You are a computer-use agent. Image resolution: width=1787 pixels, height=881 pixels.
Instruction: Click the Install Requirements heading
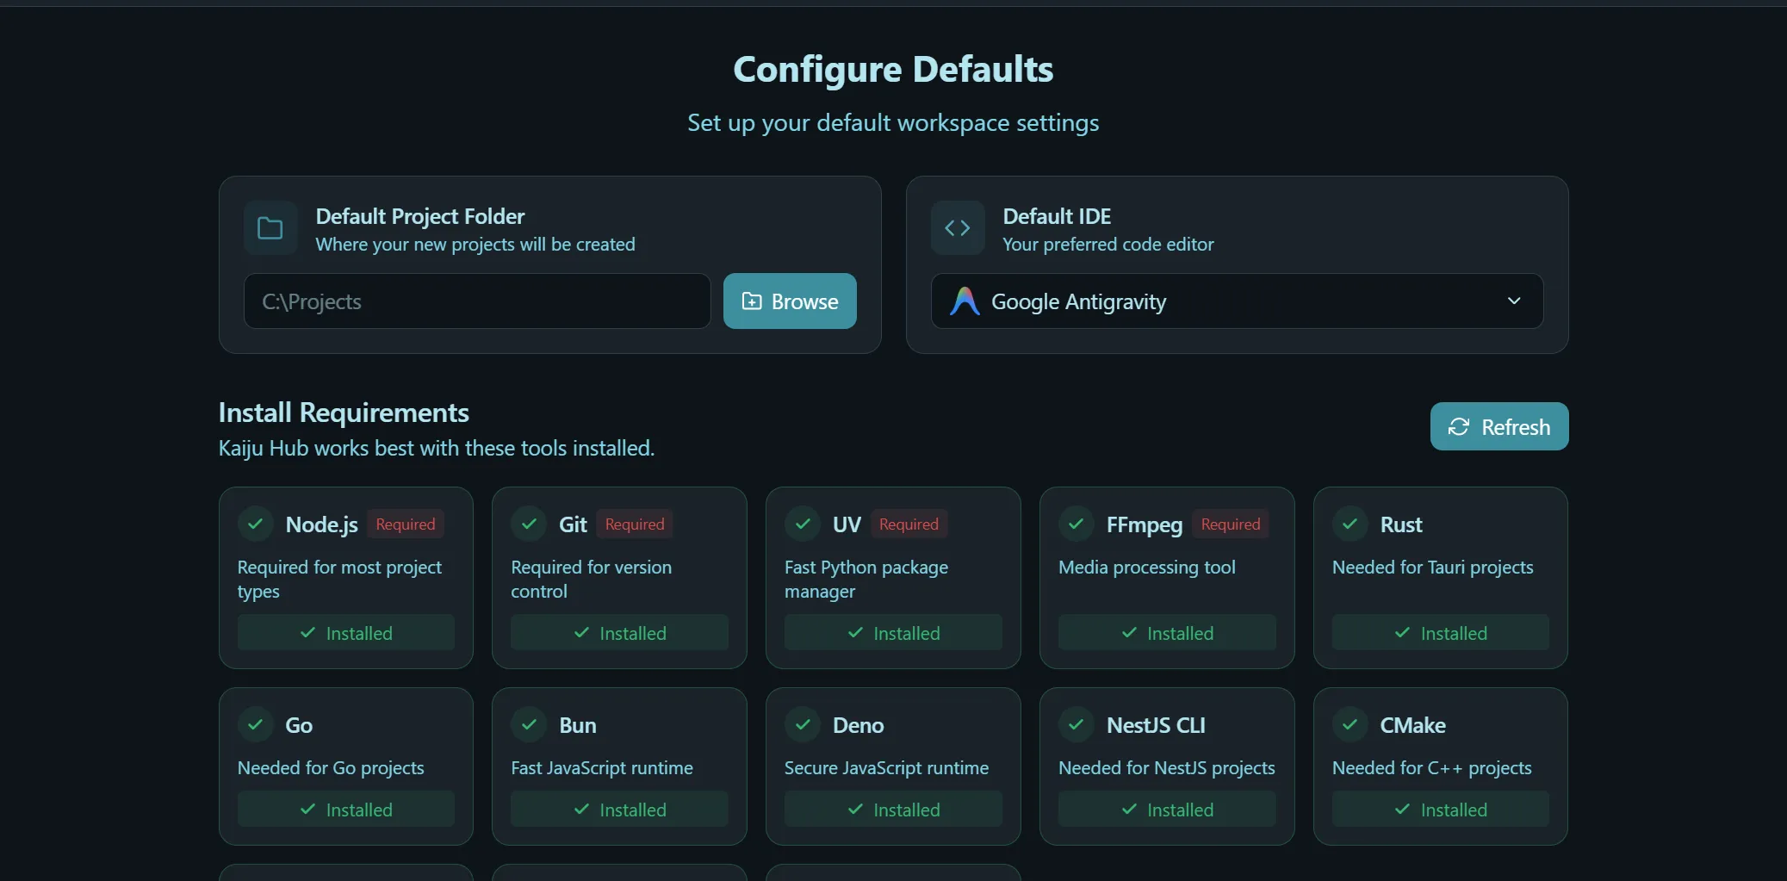(x=344, y=413)
